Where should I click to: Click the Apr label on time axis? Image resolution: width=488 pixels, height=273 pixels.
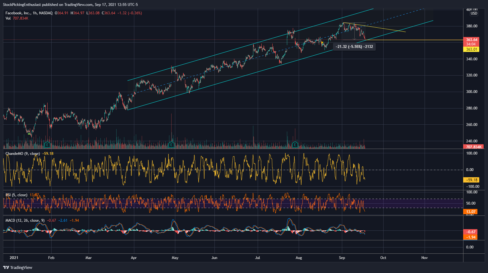coord(134,258)
